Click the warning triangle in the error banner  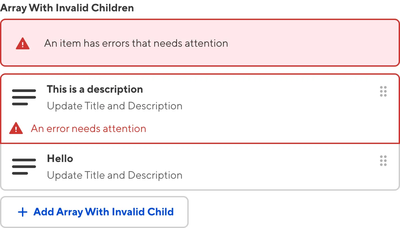click(22, 43)
